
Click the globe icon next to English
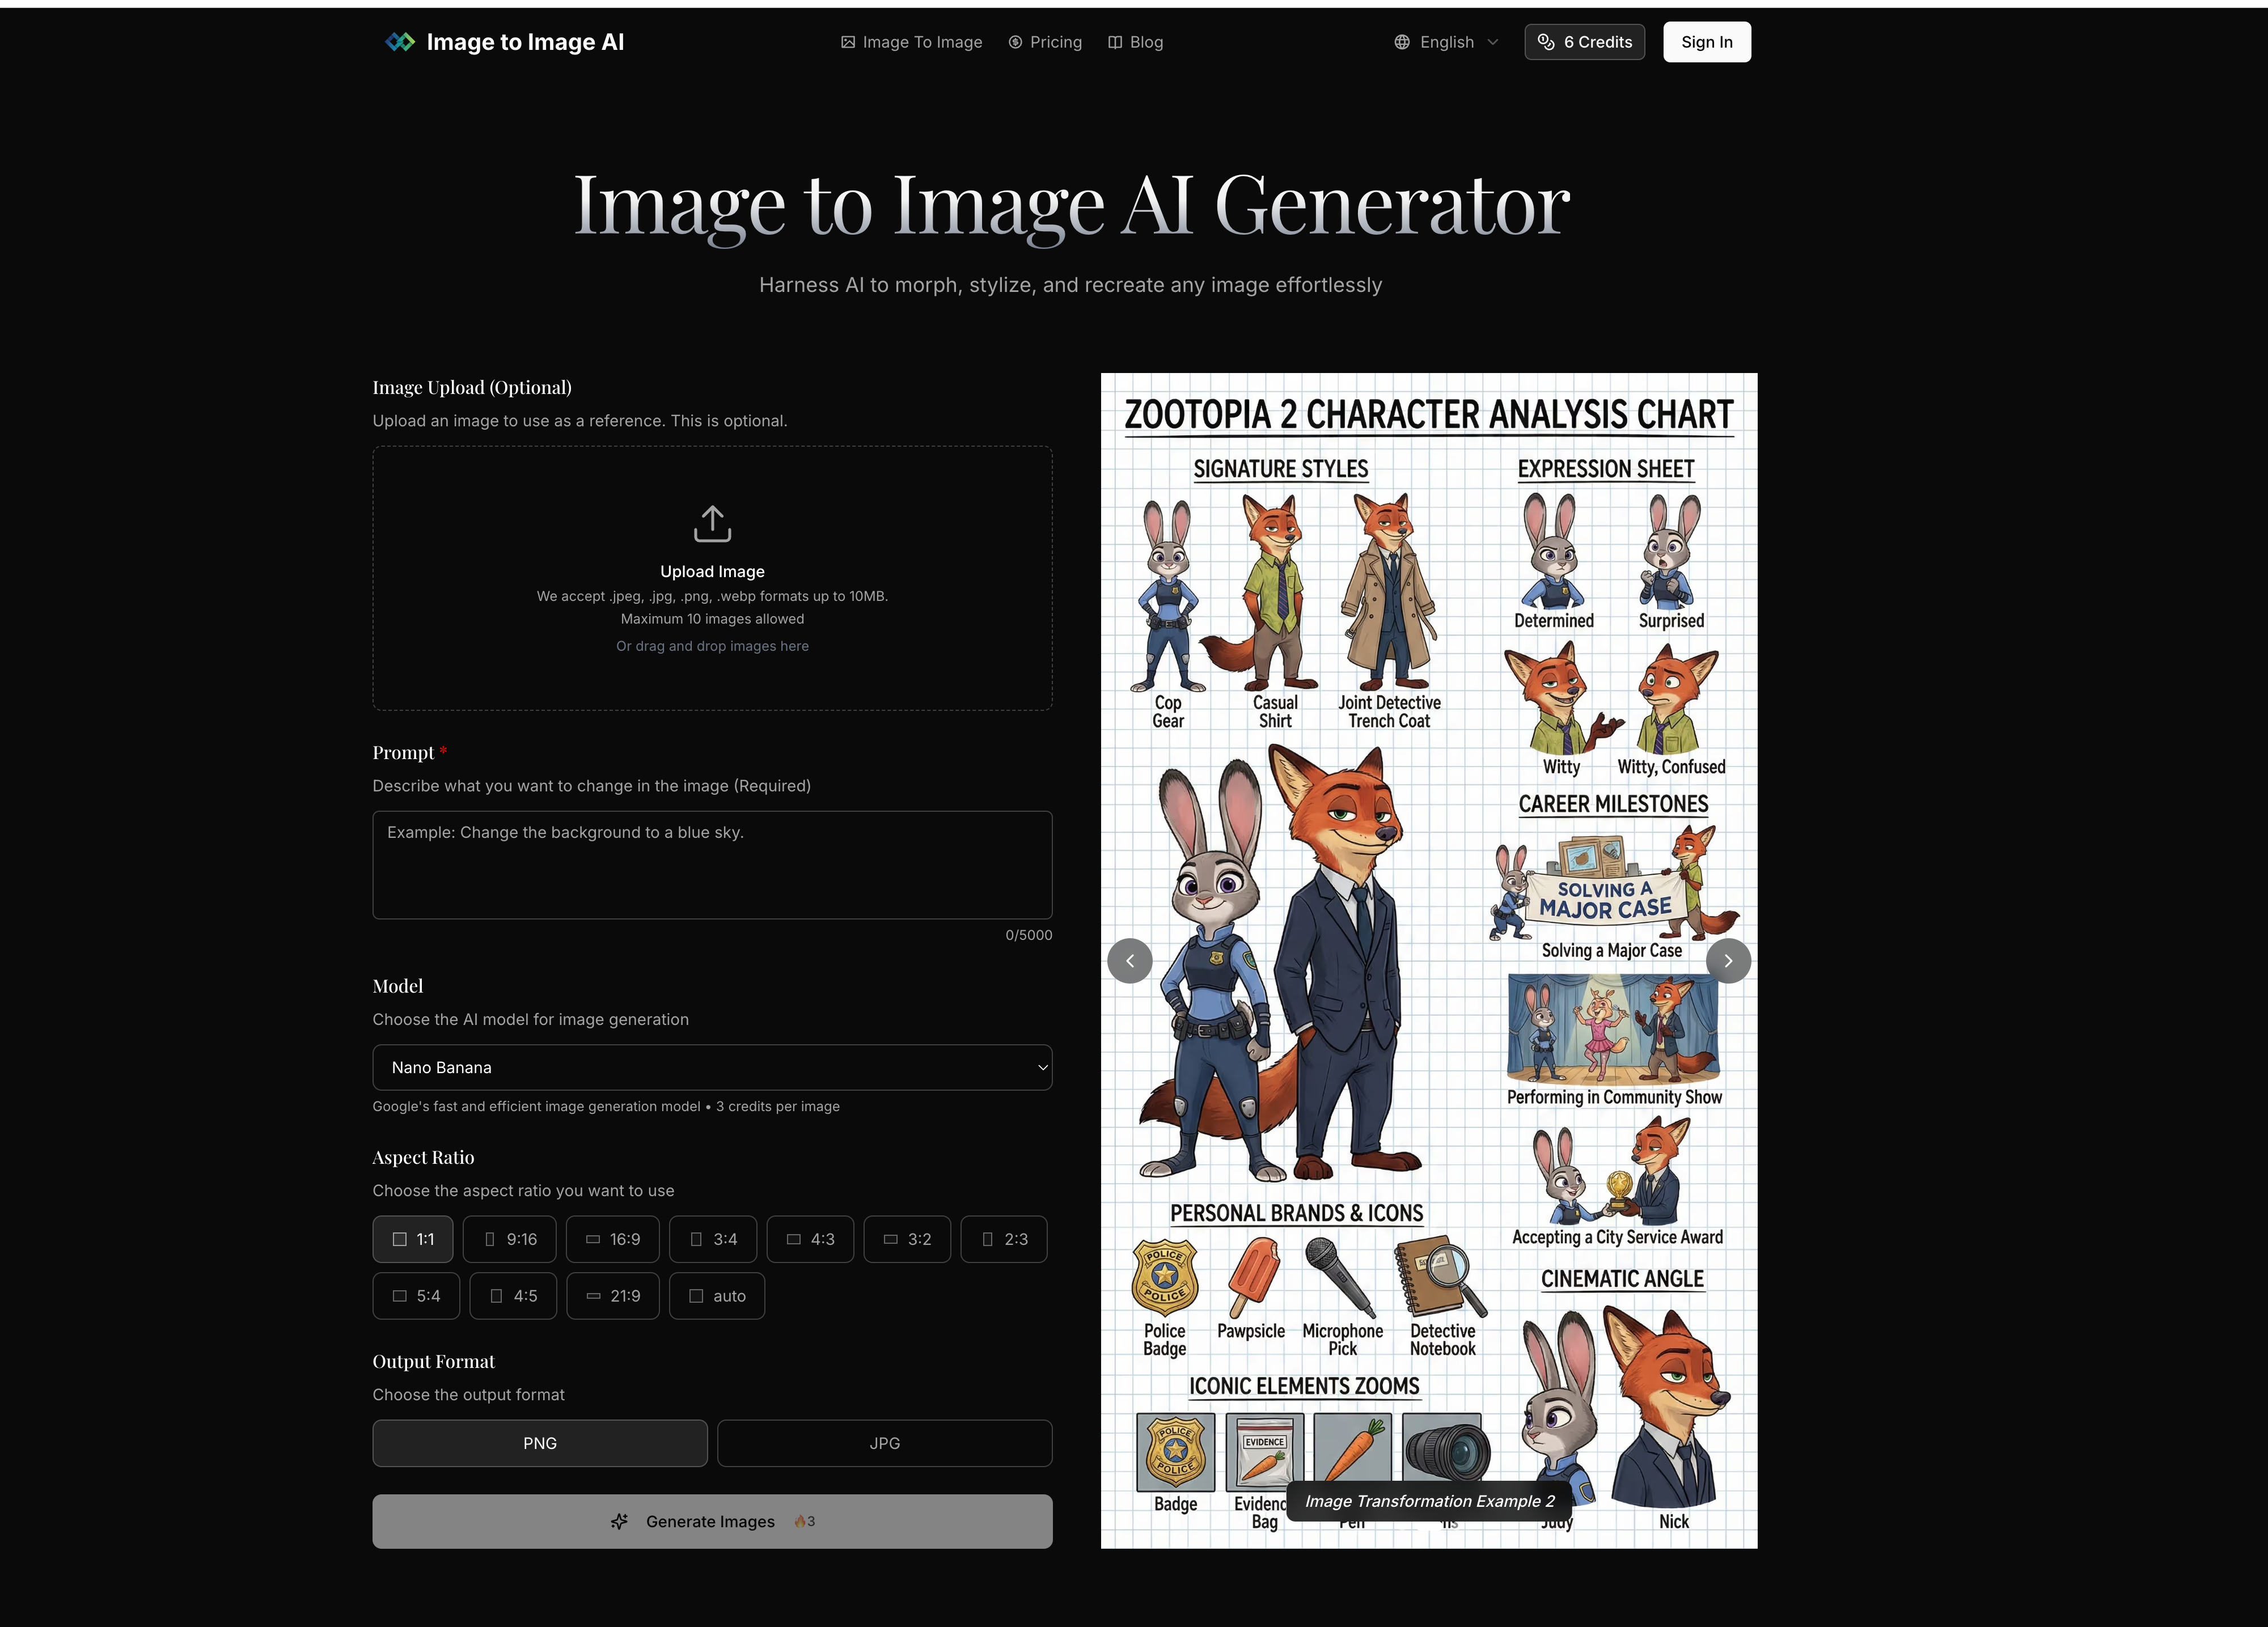point(1402,42)
